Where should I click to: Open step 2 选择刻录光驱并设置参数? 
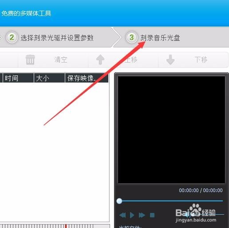pyautogui.click(x=57, y=38)
